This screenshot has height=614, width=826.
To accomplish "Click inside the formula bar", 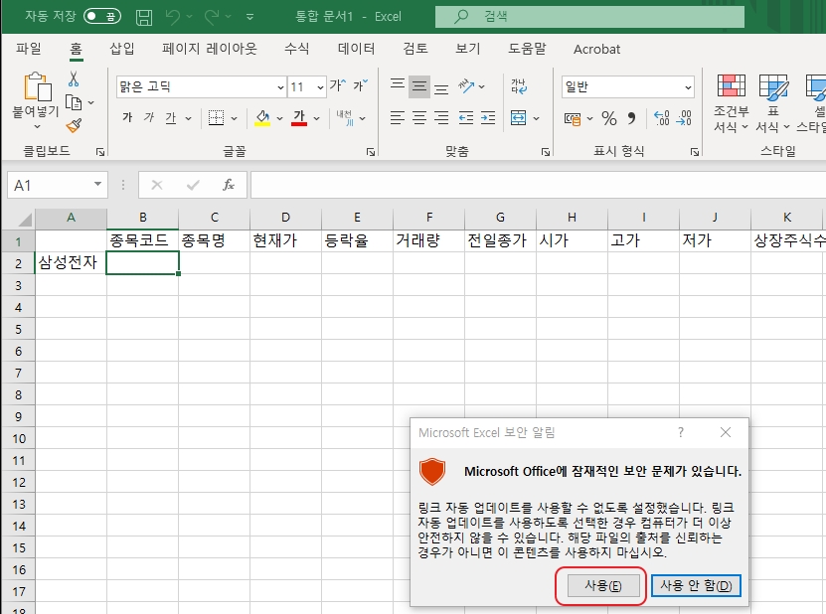I will click(539, 185).
